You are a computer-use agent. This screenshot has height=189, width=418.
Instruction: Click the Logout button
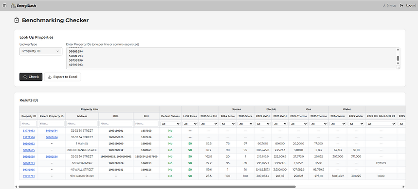[x=408, y=6]
